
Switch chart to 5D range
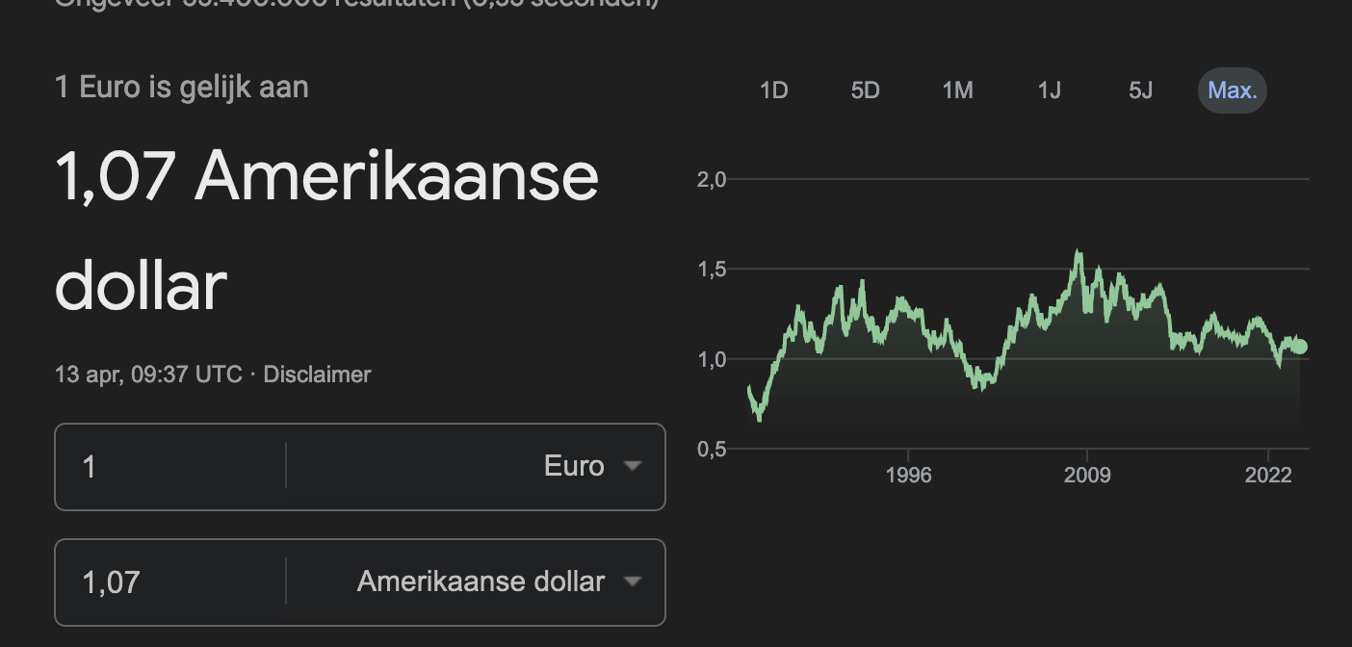point(866,91)
